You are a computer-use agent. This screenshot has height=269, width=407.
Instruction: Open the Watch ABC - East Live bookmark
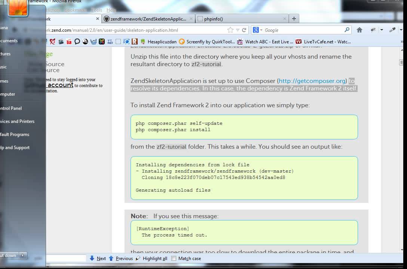(x=266, y=41)
